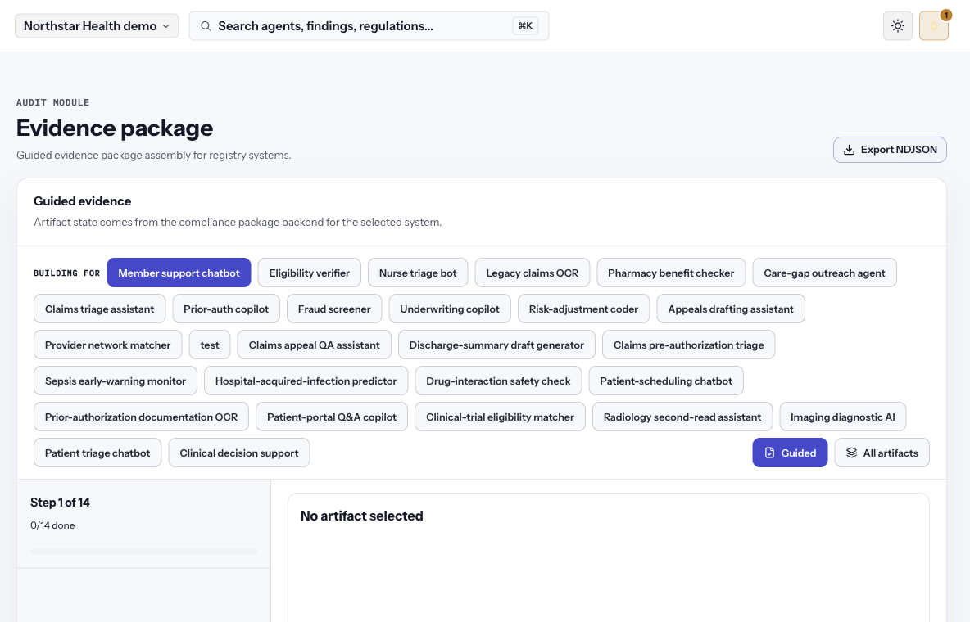Click the search magnifier icon
This screenshot has height=622, width=970.
click(x=206, y=26)
